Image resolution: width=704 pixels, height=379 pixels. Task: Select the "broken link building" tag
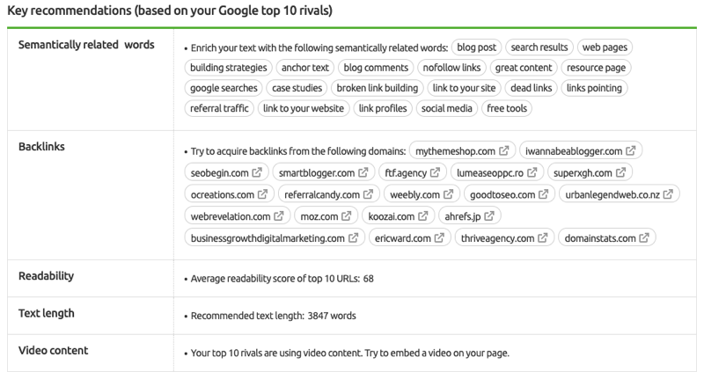click(x=376, y=88)
